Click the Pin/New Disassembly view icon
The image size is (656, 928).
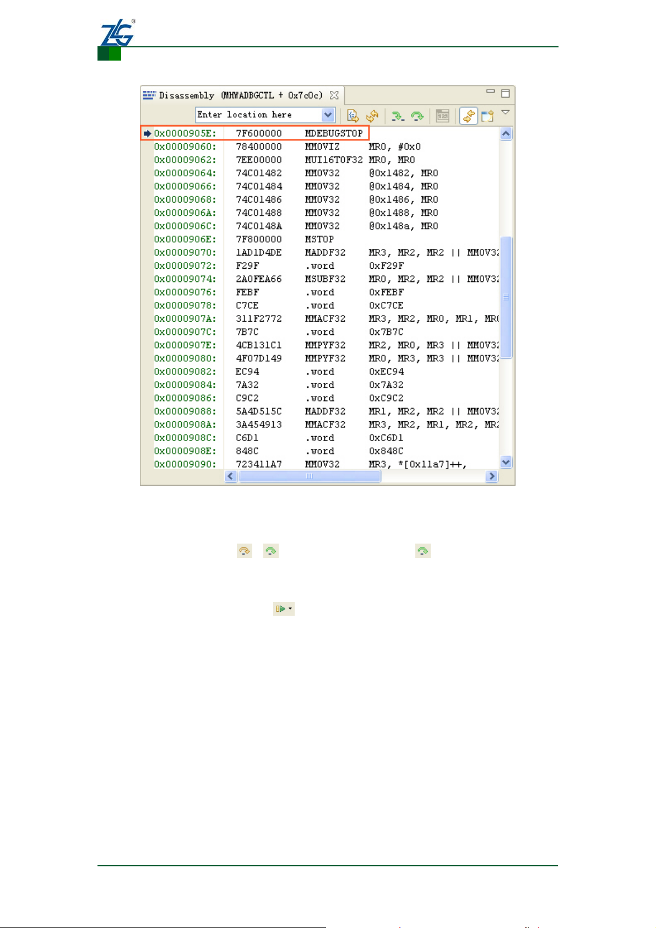487,116
